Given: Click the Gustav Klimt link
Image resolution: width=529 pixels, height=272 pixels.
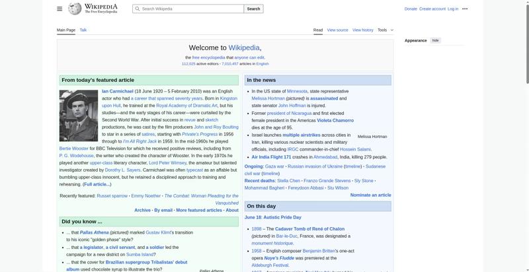Looking at the screenshot, I should [x=158, y=232].
